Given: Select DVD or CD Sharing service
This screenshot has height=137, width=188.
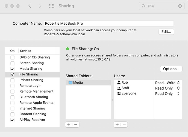Looking at the screenshot, I should [32, 57].
